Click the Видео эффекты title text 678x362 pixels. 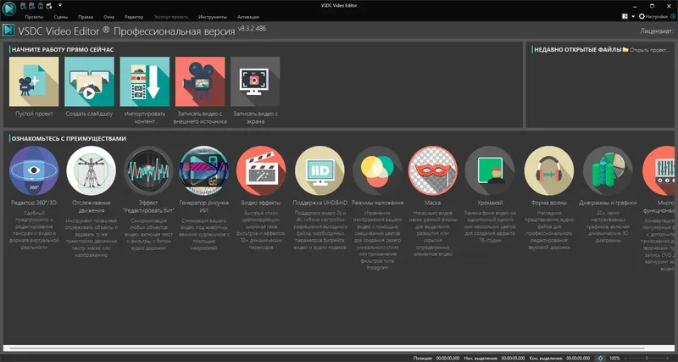261,203
